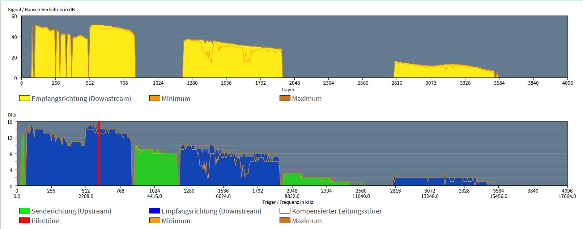
Task: Click the '15456.0' frequency label
Action: tap(498, 197)
